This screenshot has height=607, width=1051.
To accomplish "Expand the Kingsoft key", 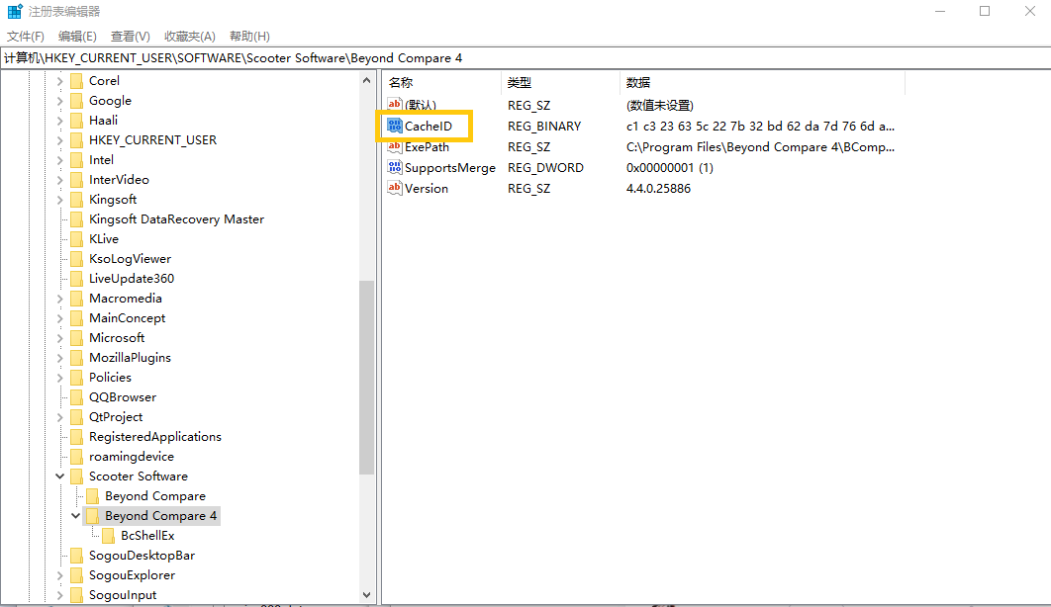I will 59,200.
